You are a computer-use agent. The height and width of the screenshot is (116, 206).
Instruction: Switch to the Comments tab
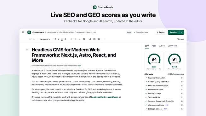pos(172,46)
